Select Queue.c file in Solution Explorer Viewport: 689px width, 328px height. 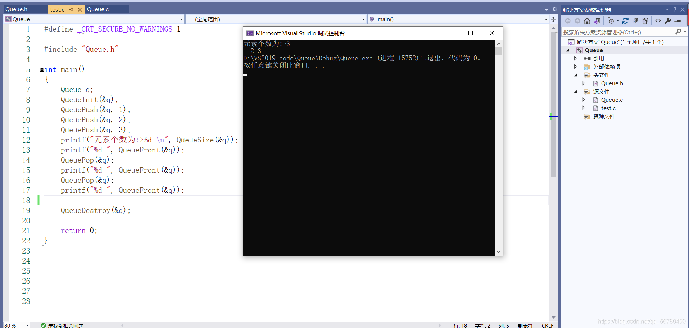click(612, 100)
